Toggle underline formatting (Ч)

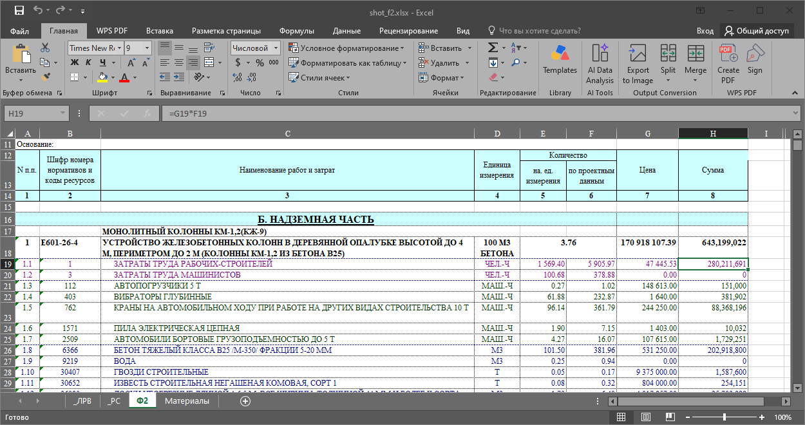pos(103,62)
